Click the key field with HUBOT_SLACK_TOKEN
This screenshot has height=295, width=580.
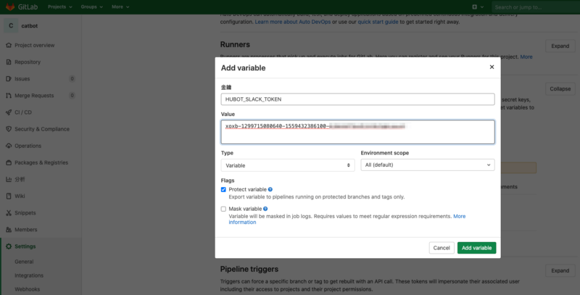tap(357, 99)
